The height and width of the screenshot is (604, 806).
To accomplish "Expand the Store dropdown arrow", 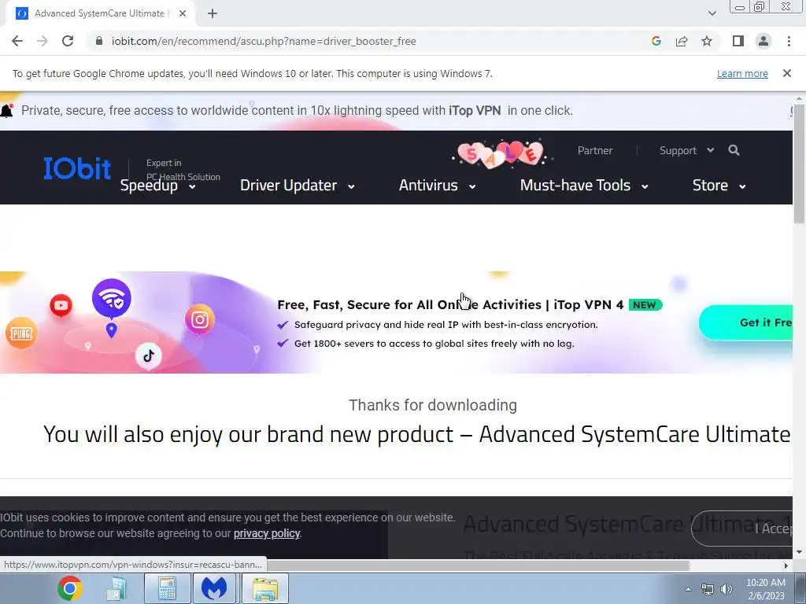I will pyautogui.click(x=742, y=186).
